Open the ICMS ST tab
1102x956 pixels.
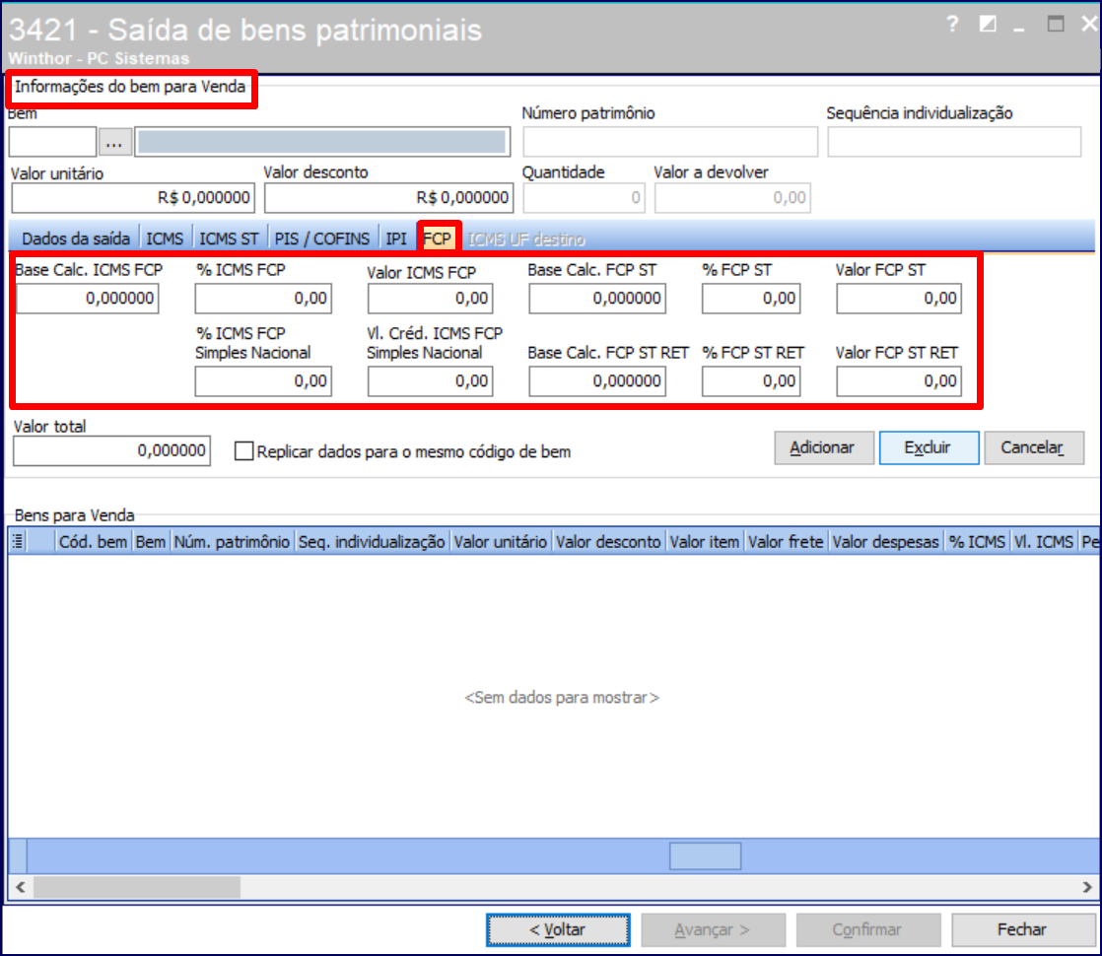point(229,239)
